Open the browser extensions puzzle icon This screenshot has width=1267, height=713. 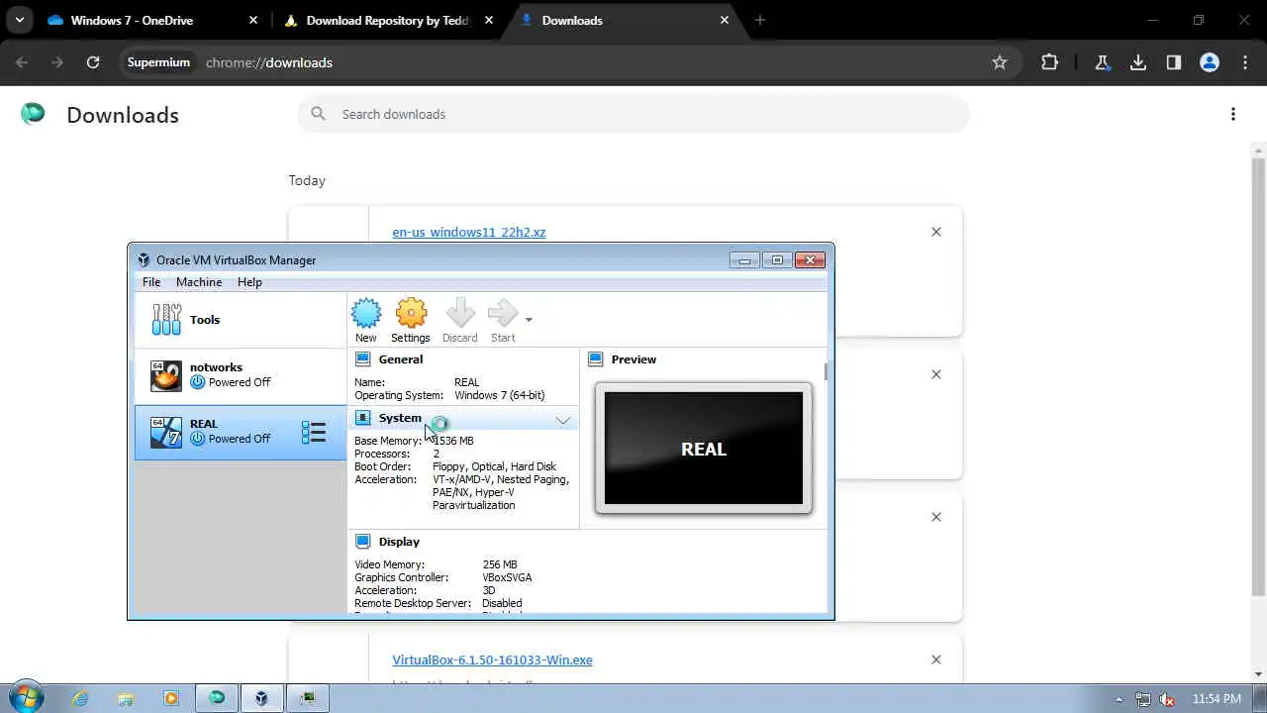coord(1050,62)
